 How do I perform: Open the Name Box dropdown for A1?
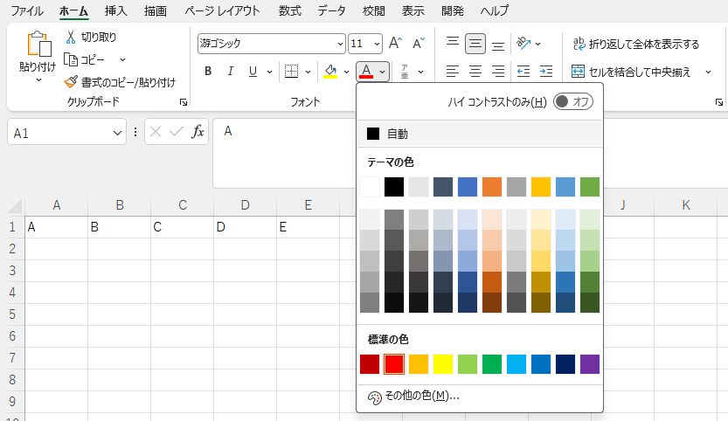pyautogui.click(x=117, y=134)
